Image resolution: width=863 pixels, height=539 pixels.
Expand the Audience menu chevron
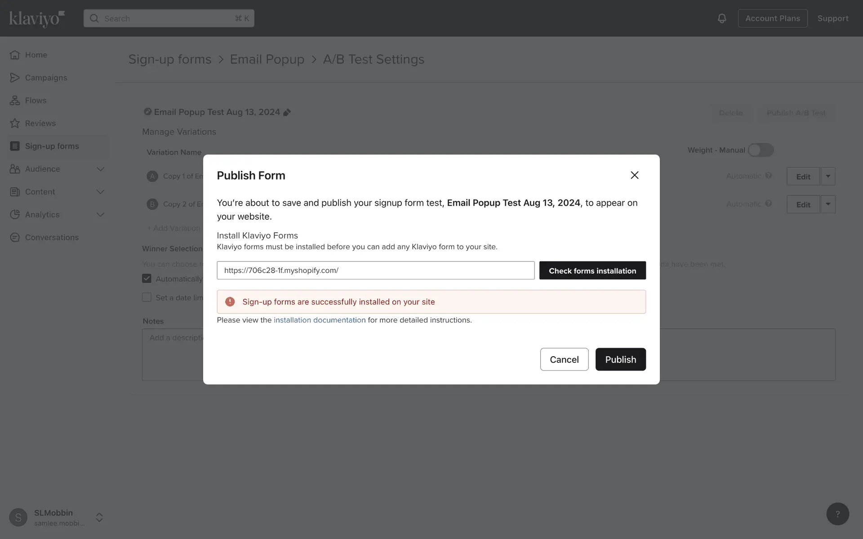pos(100,169)
